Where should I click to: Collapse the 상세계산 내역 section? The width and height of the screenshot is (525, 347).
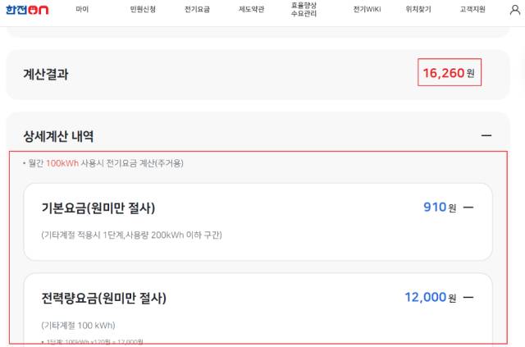coord(486,135)
